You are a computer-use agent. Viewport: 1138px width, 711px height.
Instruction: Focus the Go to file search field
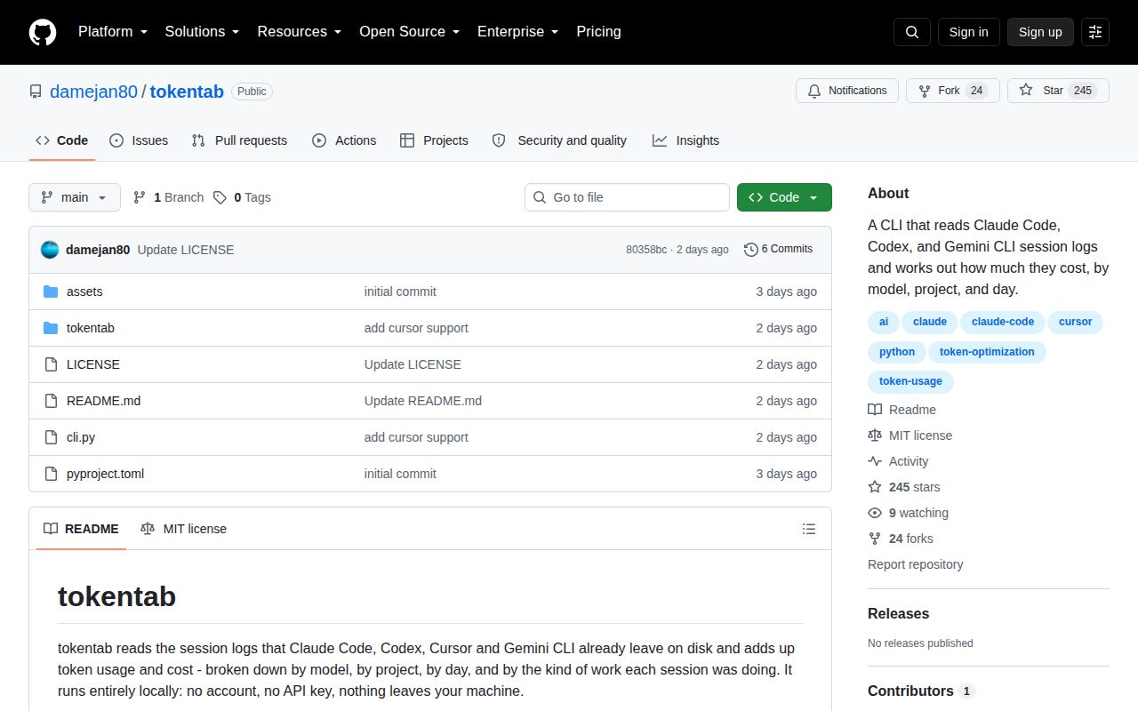(627, 197)
